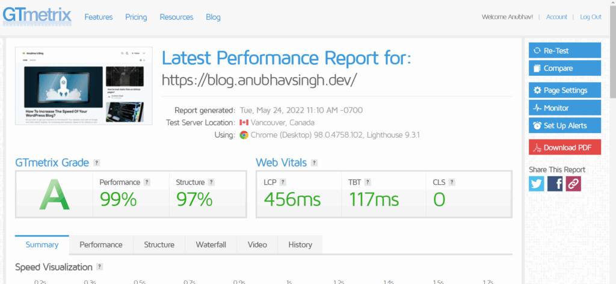Viewport: 616px width, 284px height.
Task: Click the Log Out link
Action: tap(591, 17)
